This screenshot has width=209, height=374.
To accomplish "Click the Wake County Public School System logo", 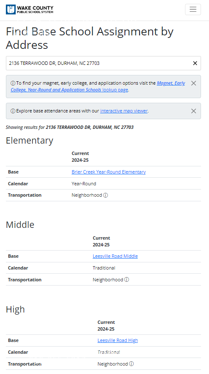I will (29, 10).
